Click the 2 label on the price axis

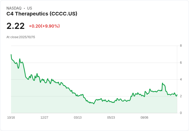pyautogui.click(x=181, y=96)
